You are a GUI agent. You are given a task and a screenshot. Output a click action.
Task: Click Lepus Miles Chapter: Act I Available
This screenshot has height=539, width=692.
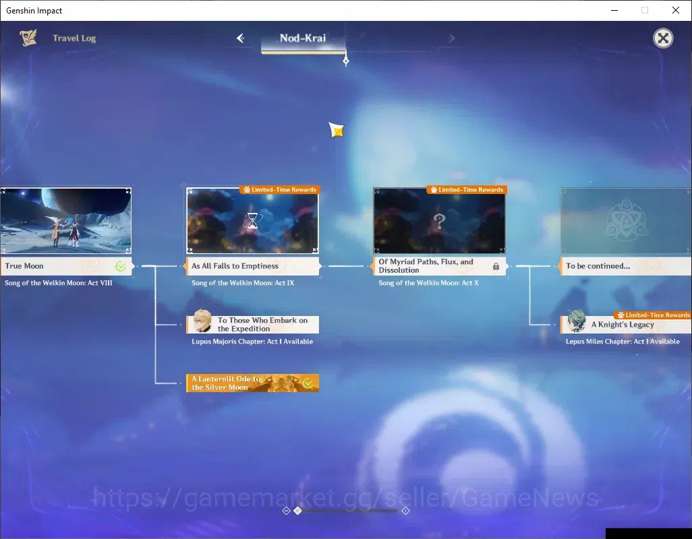[x=623, y=342]
